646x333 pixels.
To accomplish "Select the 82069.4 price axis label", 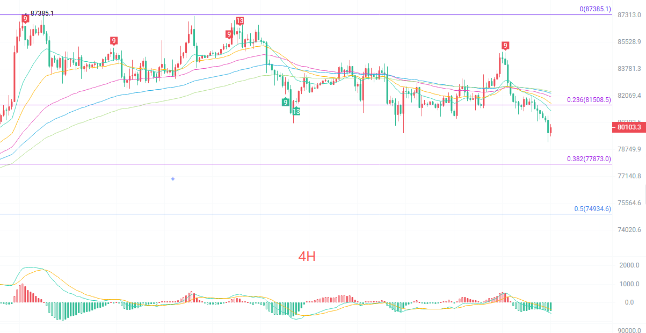I will (x=630, y=96).
